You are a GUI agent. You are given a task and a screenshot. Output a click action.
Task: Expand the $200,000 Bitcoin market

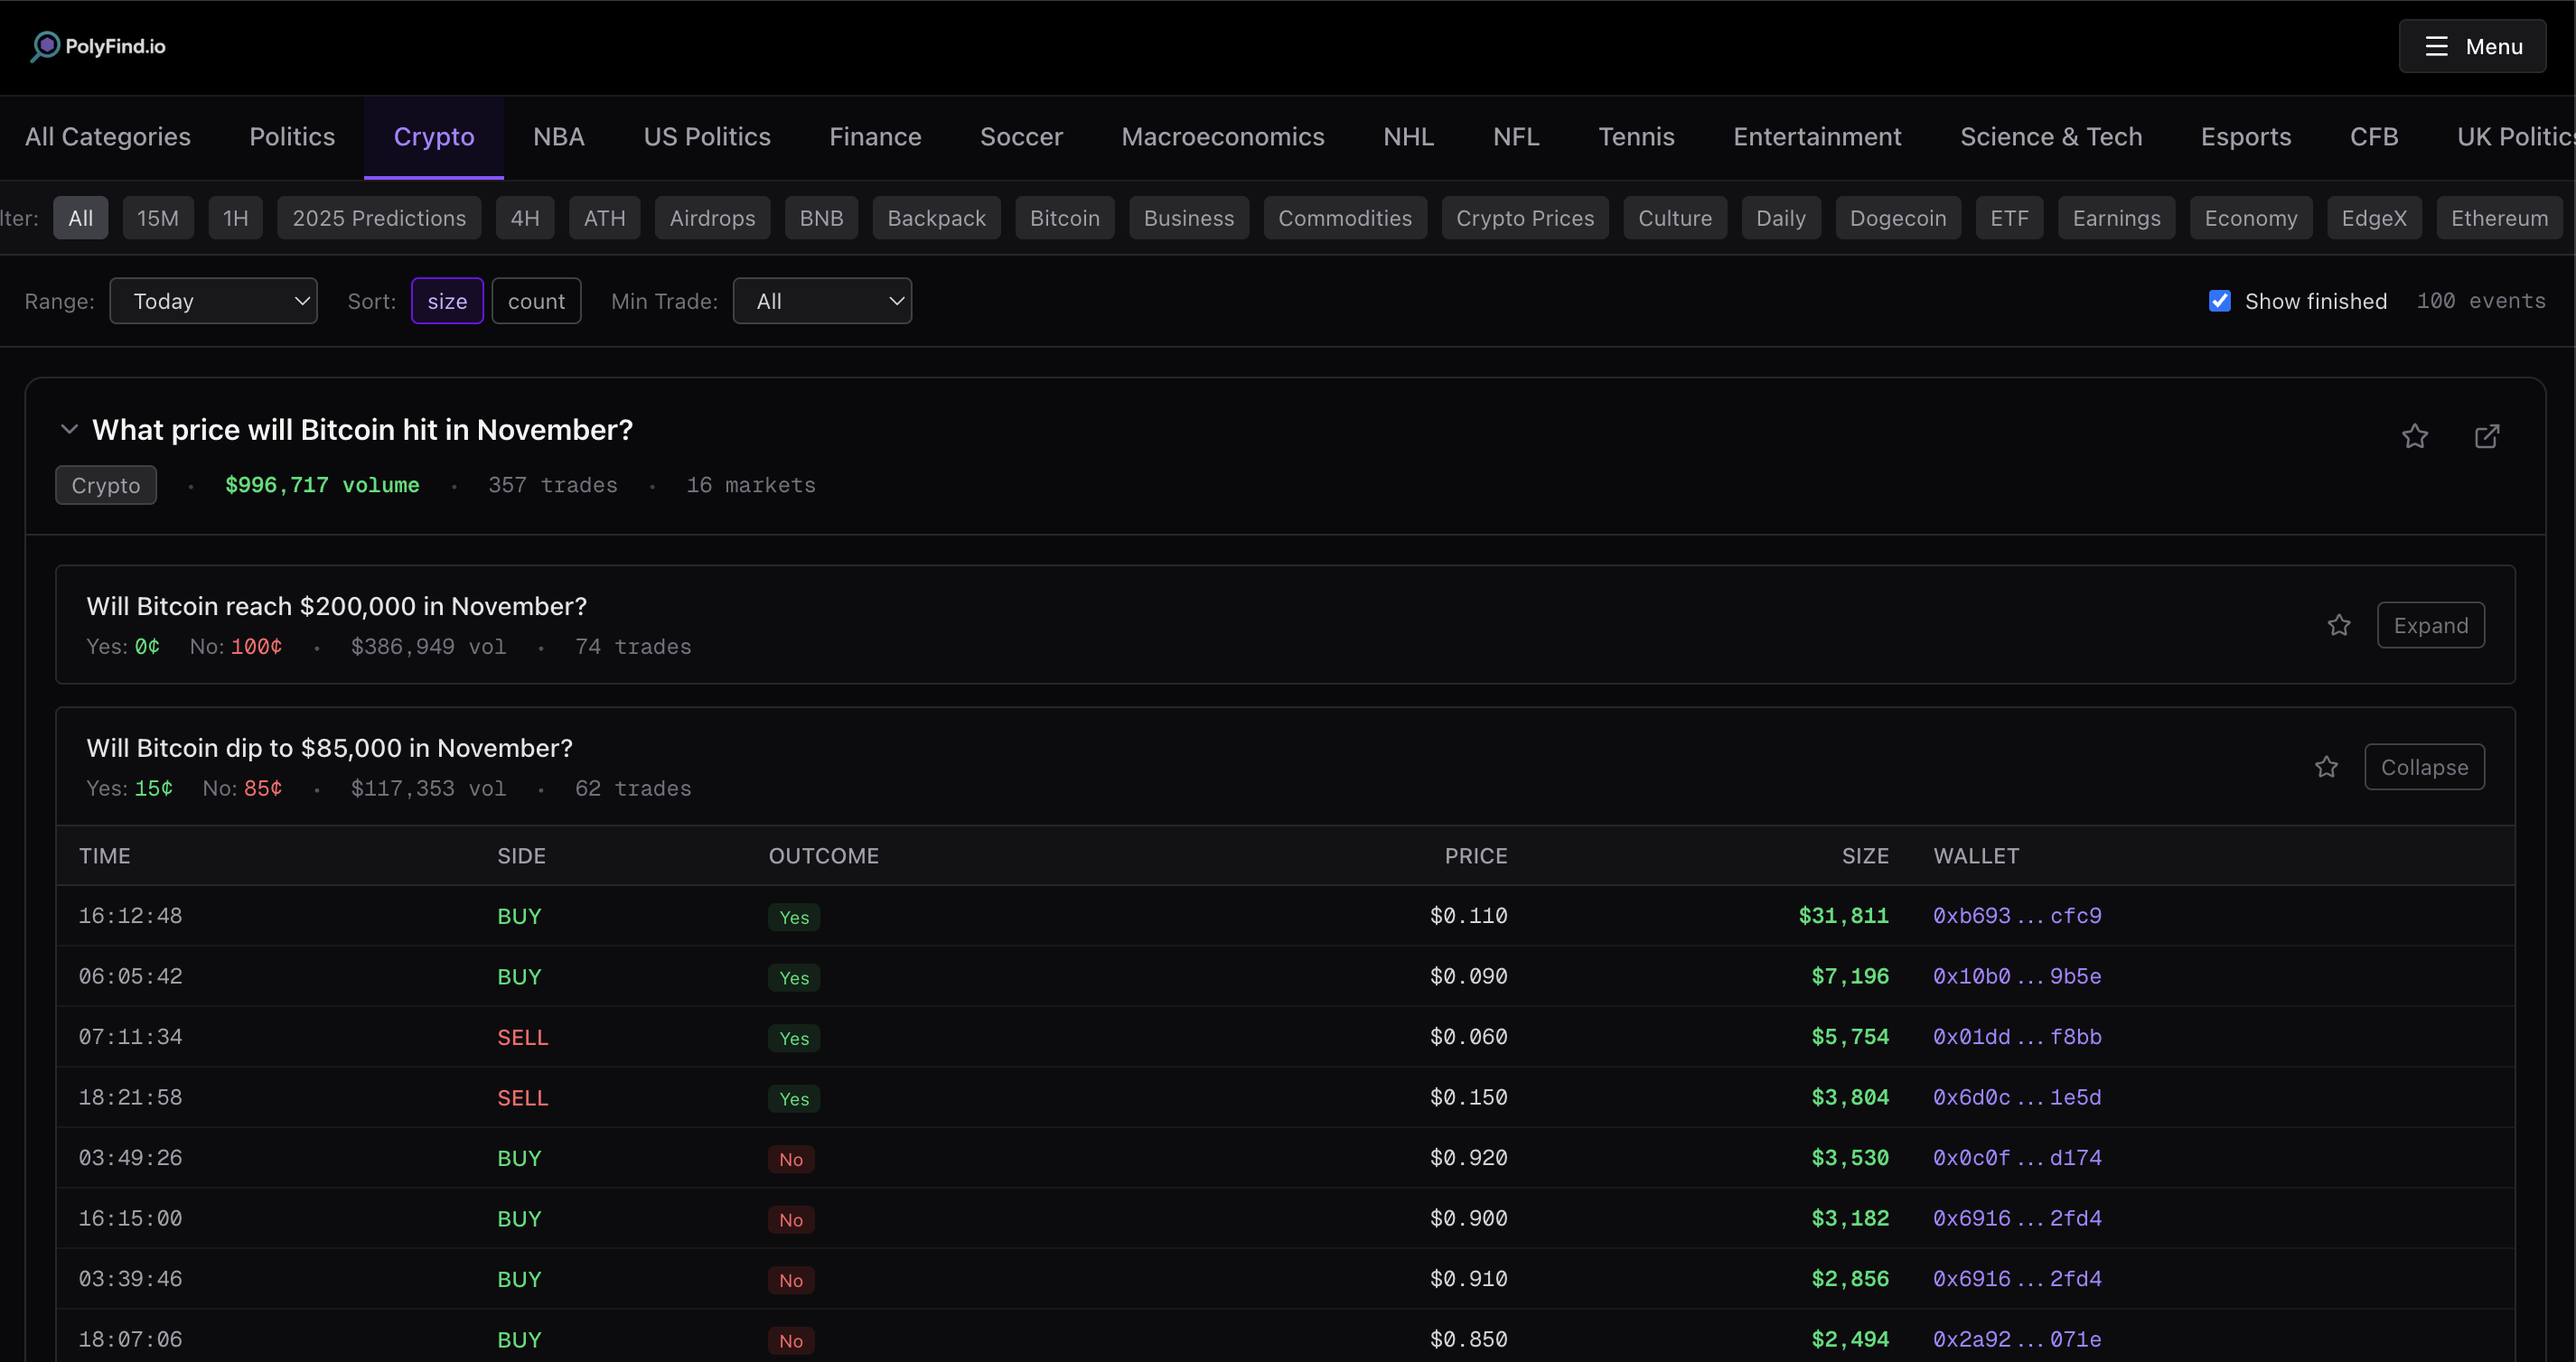point(2430,626)
